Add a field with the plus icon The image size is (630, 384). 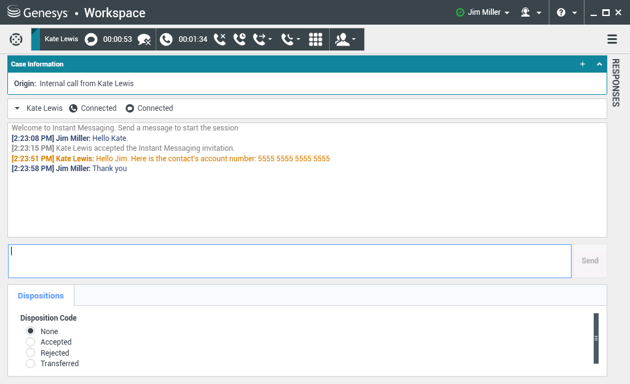coord(583,64)
